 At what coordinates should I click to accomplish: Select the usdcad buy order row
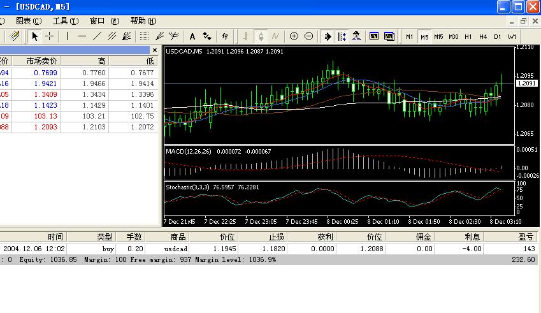coord(268,249)
